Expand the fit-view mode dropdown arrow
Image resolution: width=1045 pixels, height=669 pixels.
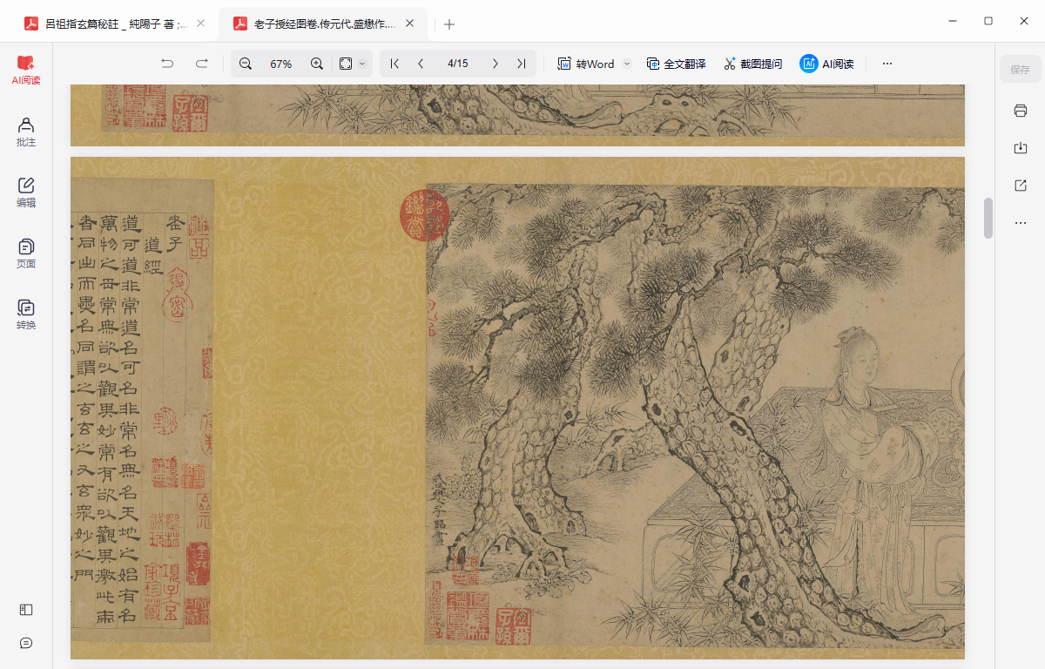(x=362, y=64)
